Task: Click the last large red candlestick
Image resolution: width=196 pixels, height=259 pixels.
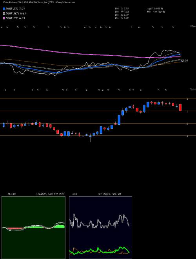Action: coord(180,108)
